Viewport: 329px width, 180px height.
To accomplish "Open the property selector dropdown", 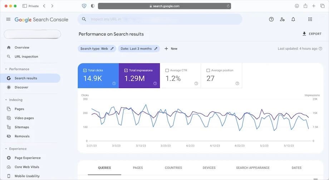I will click(32, 34).
